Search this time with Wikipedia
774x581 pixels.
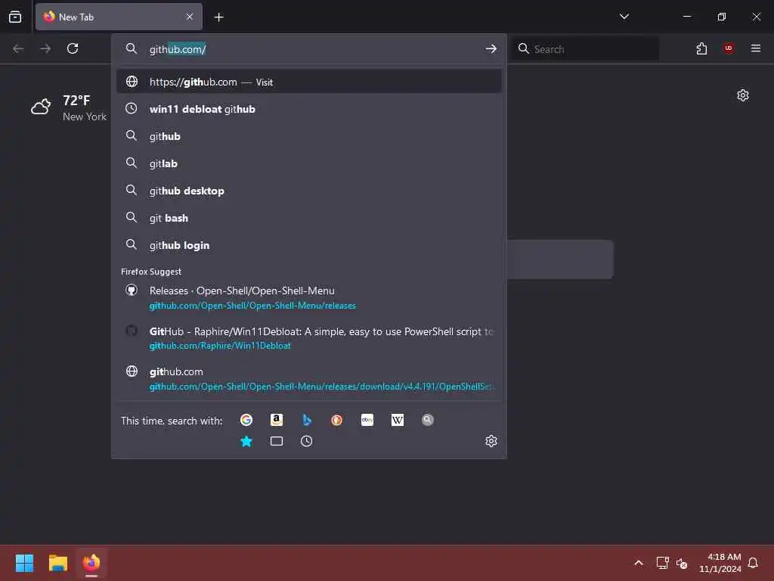click(398, 420)
